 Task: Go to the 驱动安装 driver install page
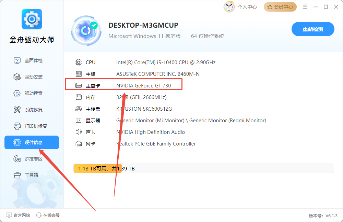point(32,77)
